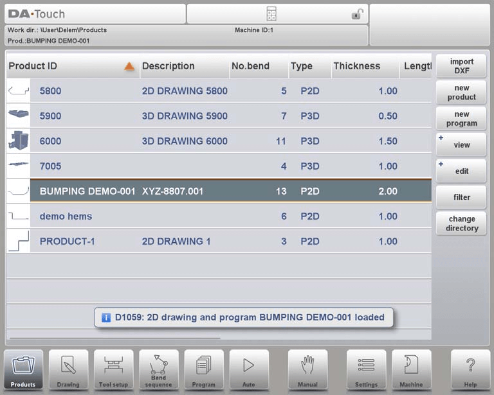Open the Settings mode

(366, 370)
